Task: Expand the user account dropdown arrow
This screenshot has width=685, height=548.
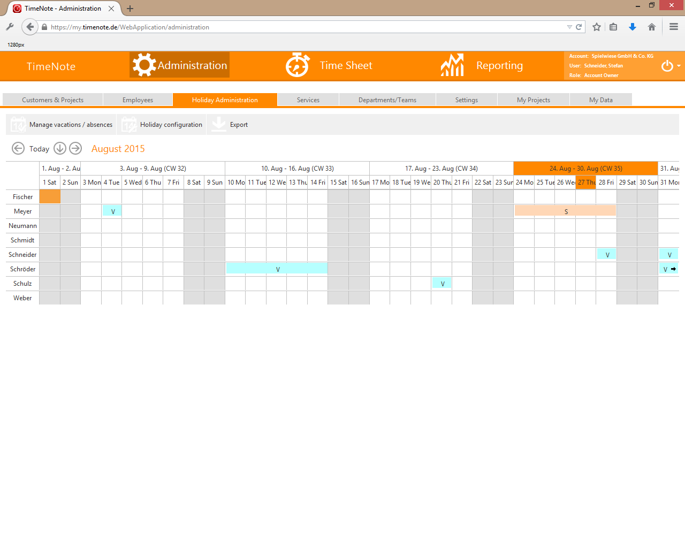Action: [x=679, y=66]
